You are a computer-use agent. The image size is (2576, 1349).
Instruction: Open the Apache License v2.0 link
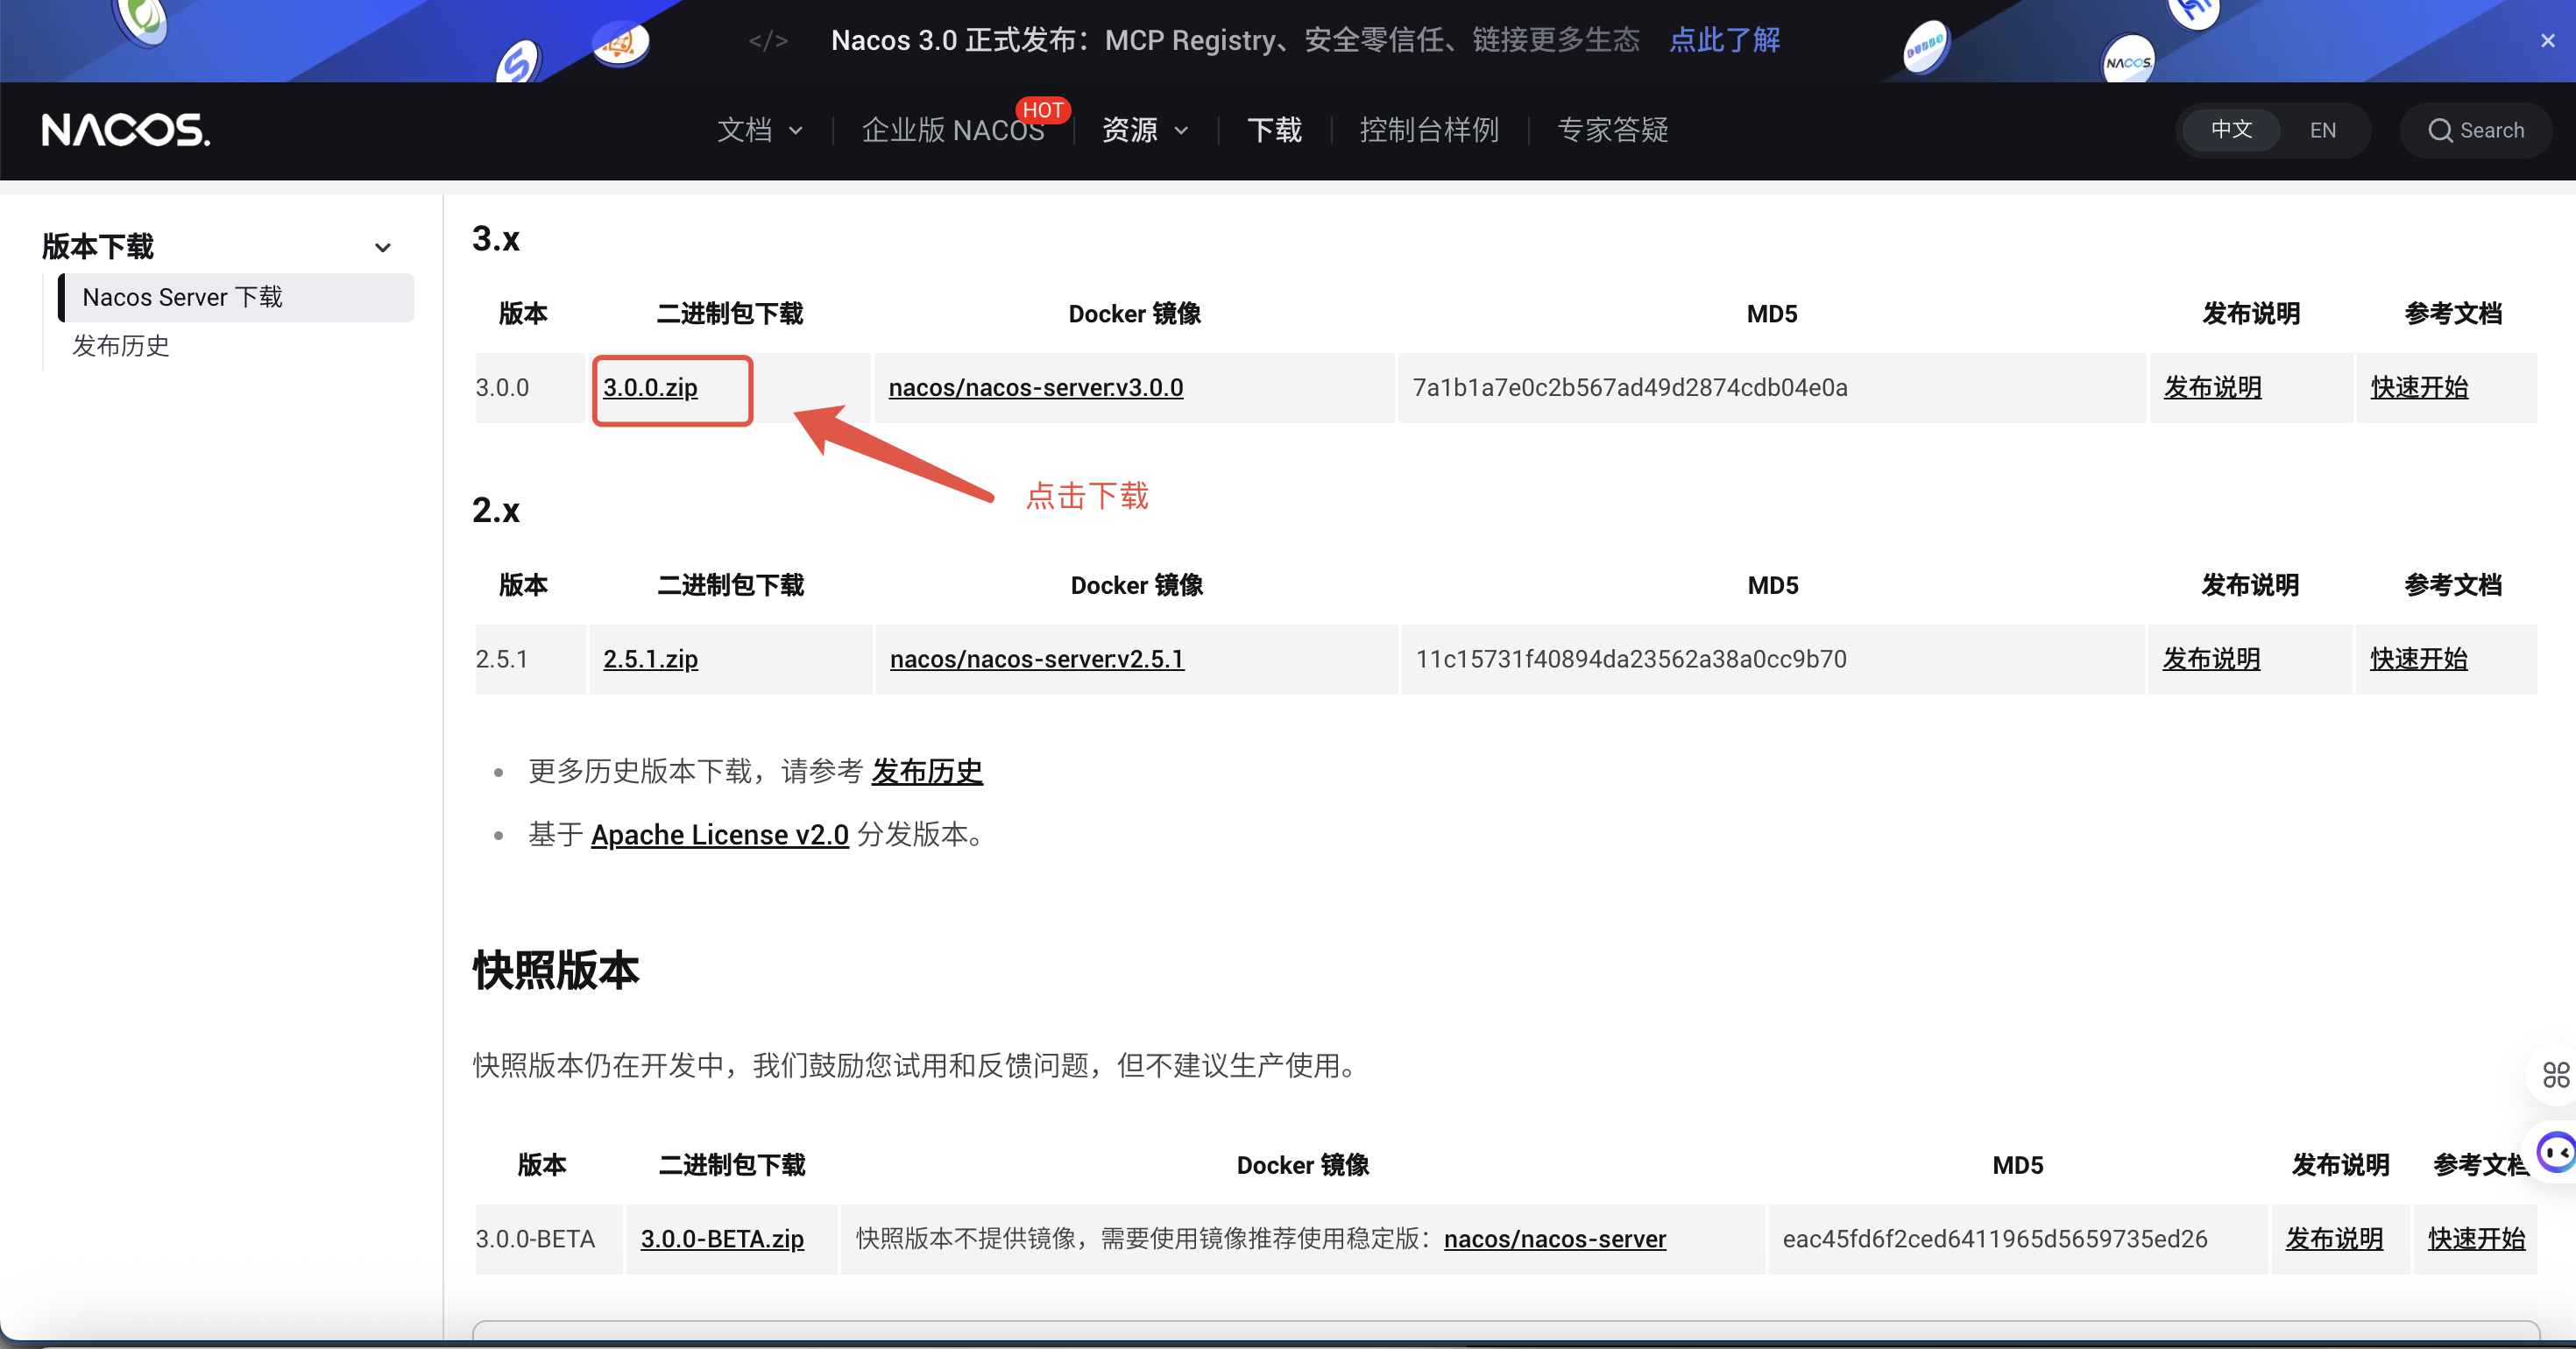pyautogui.click(x=720, y=834)
